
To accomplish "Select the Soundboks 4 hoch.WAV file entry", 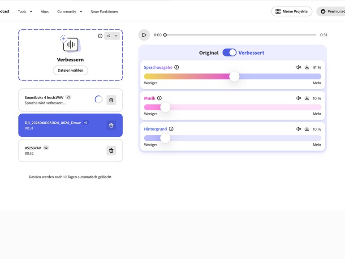I will click(70, 100).
